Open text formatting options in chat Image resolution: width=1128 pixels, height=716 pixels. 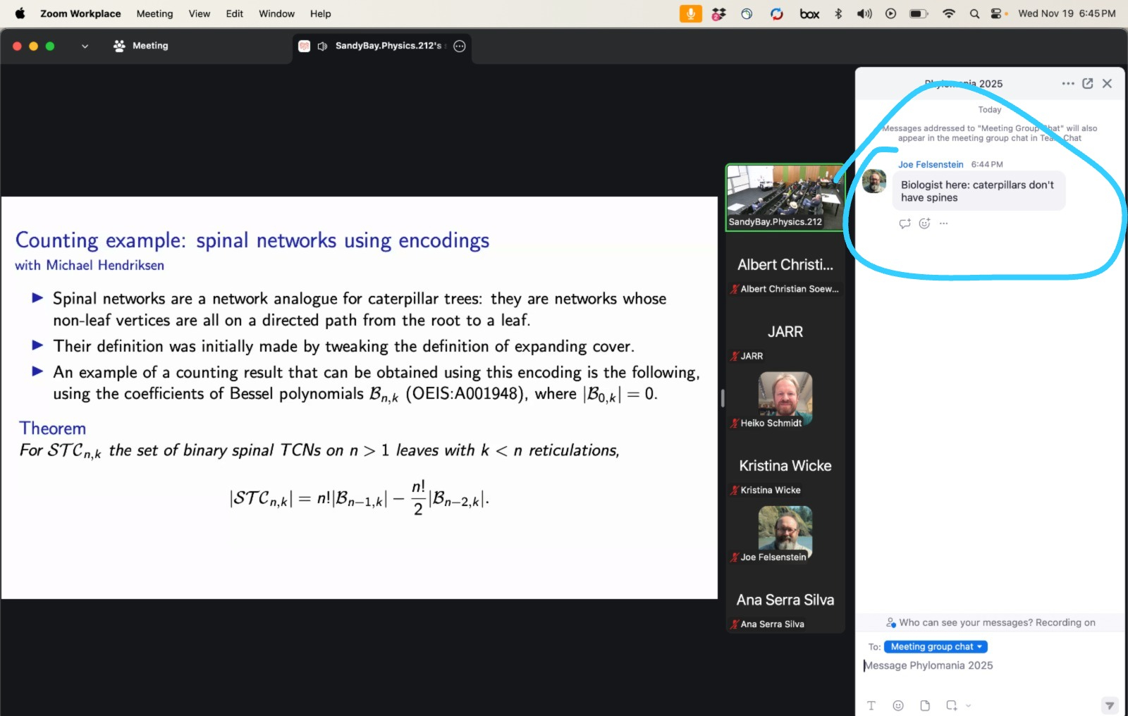[871, 705]
